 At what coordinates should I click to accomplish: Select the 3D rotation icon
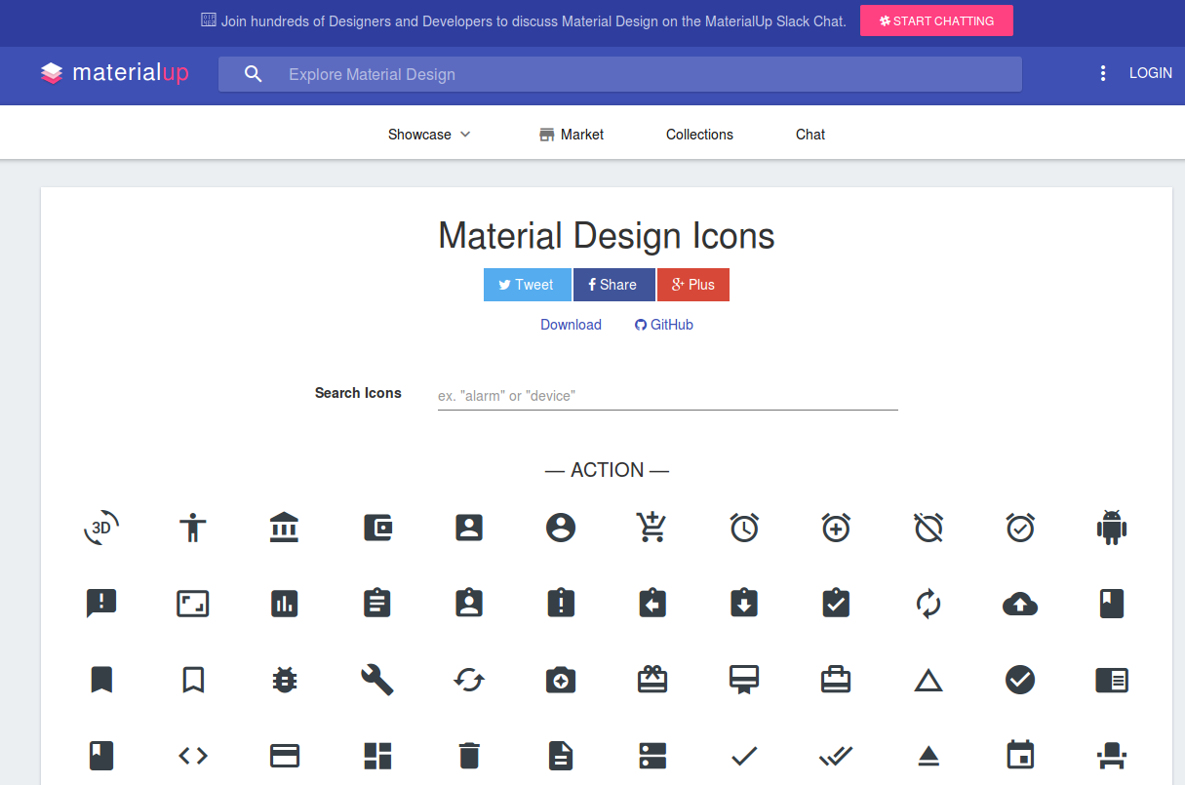click(x=101, y=528)
